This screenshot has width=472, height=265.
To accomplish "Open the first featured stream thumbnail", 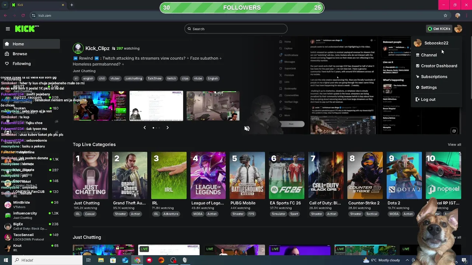I will [99, 106].
